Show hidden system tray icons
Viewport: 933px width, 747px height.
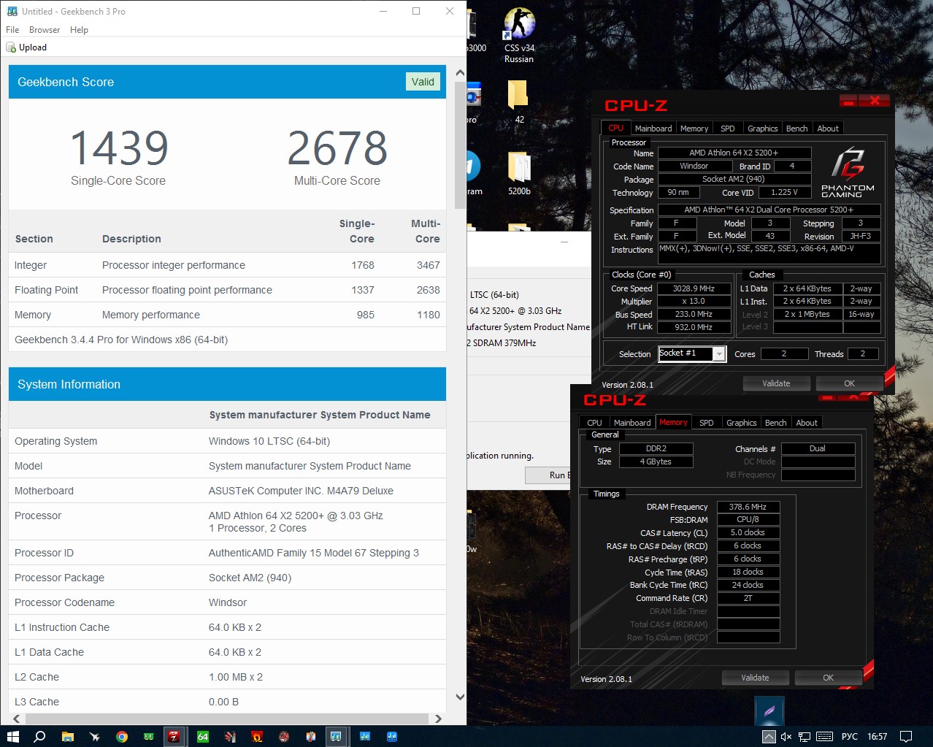769,736
